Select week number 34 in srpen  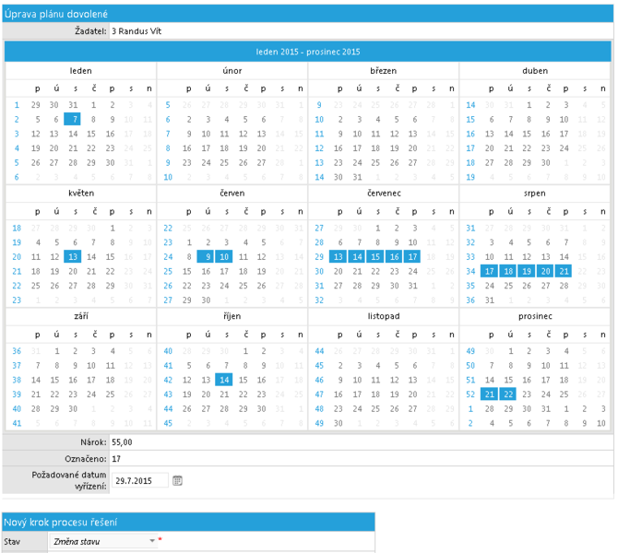(x=470, y=271)
